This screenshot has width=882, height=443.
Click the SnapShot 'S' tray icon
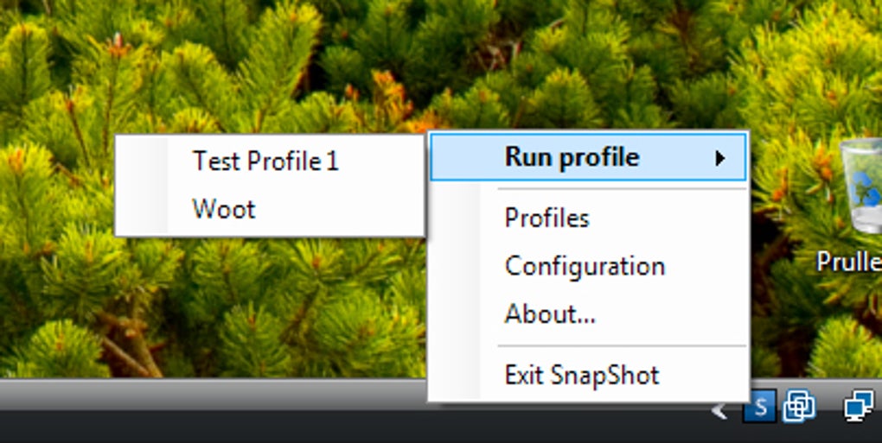759,408
